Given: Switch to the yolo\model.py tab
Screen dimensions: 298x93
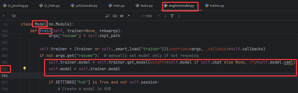Looking at the screenshot, I should pyautogui.click(x=84, y=5).
